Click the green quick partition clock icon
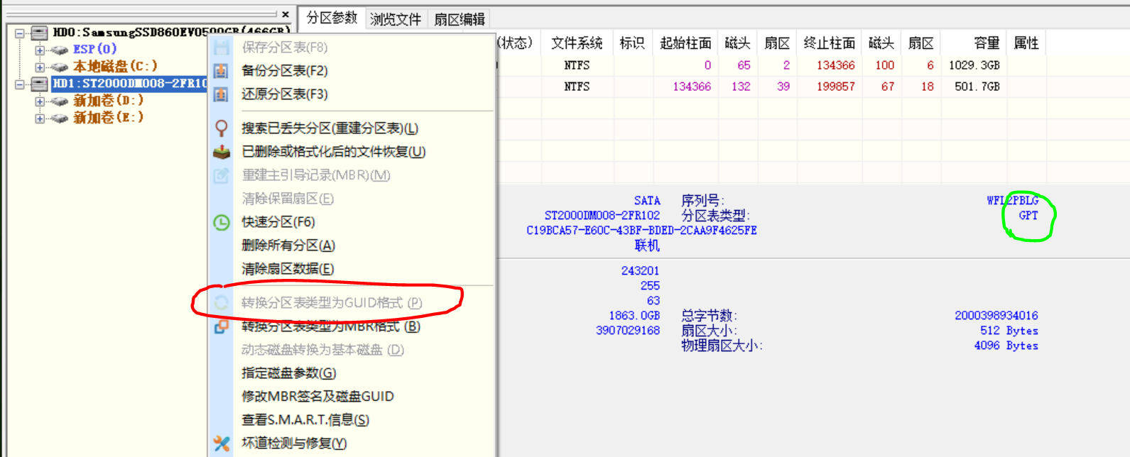Image resolution: width=1130 pixels, height=457 pixels. click(x=222, y=222)
